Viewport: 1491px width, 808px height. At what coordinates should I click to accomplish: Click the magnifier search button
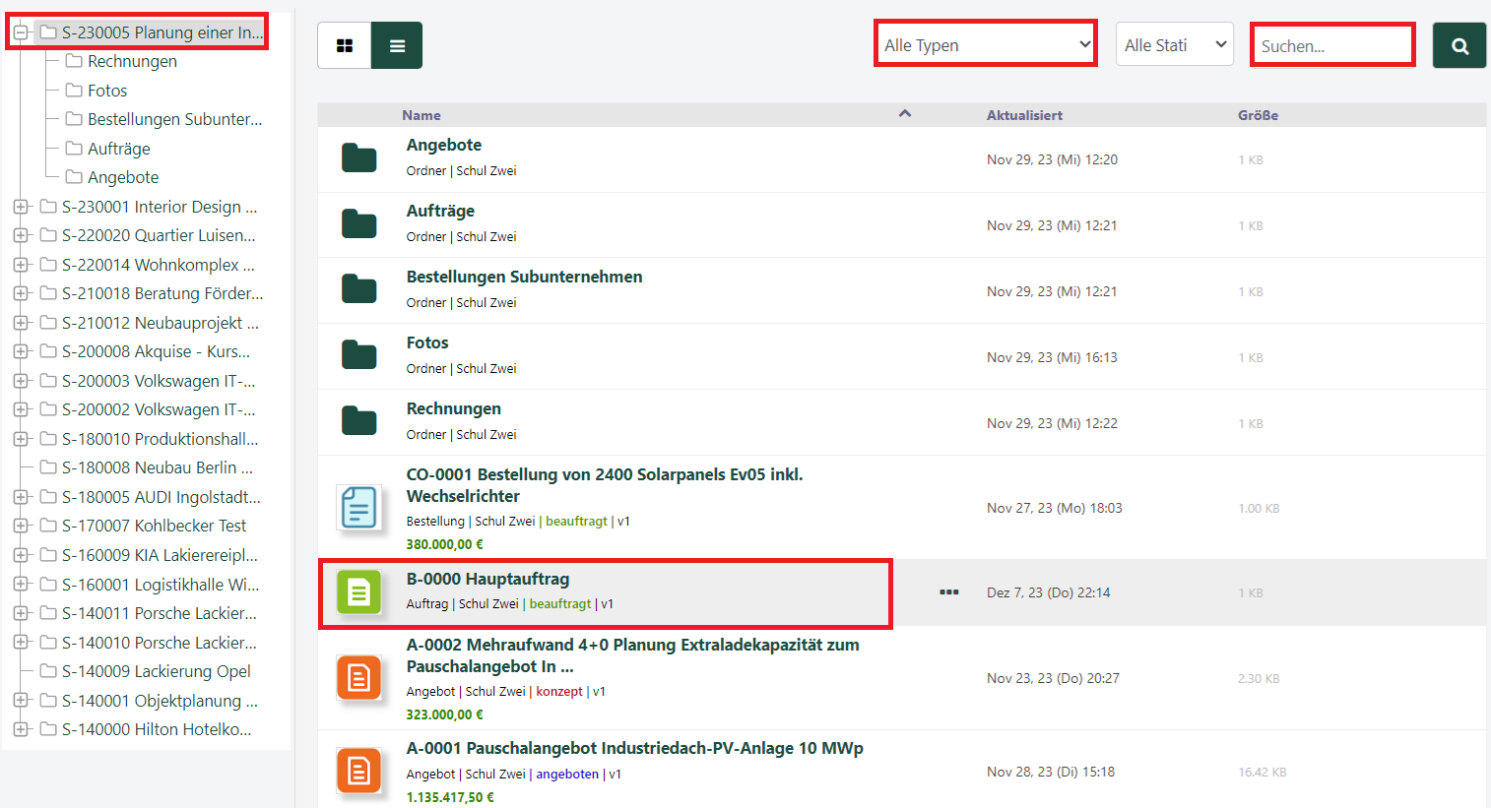tap(1459, 45)
